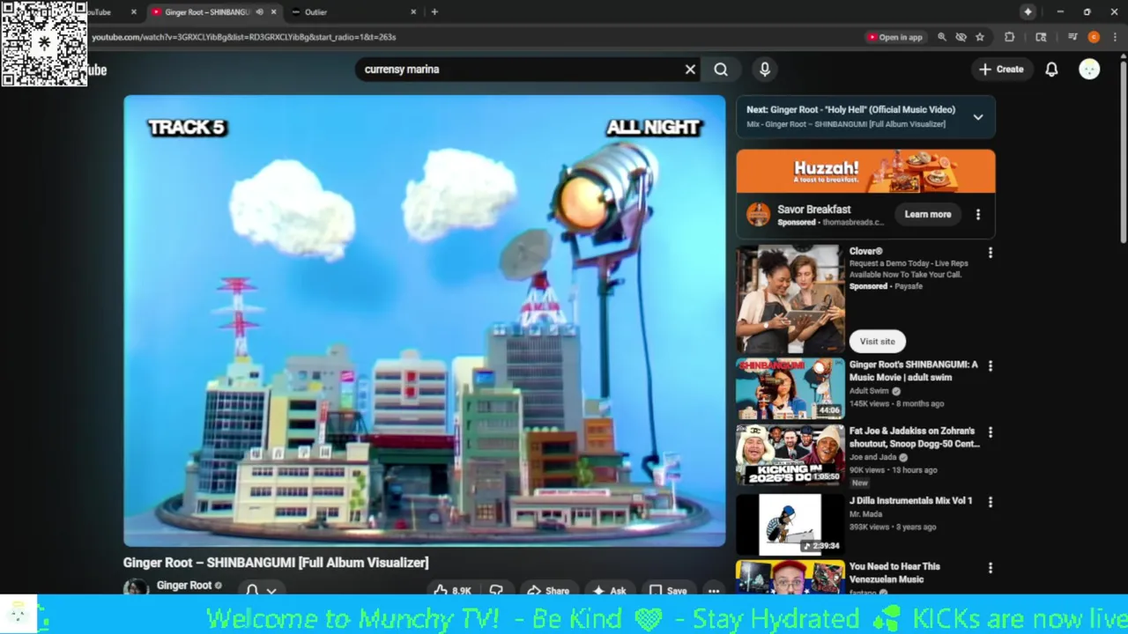Open more actions ellipsis below video
Screen dimensions: 1128x634
(714, 590)
